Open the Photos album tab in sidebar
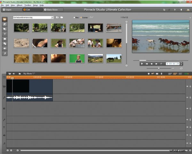Image resolution: width=192 pixels, height=154 pixels. 5,39
